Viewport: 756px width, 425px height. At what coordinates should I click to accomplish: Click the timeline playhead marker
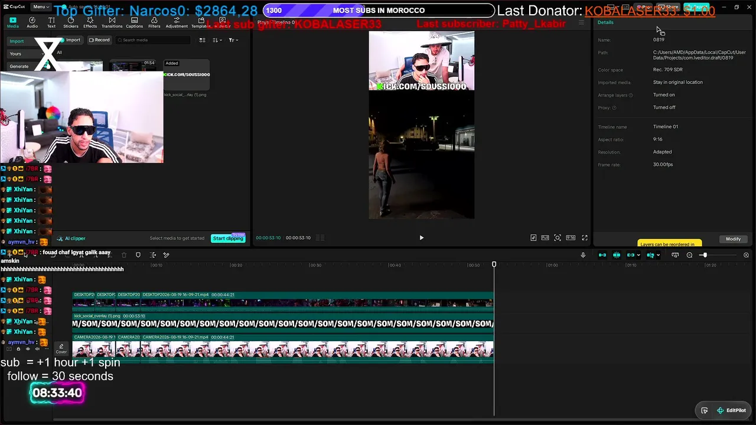[x=494, y=264]
